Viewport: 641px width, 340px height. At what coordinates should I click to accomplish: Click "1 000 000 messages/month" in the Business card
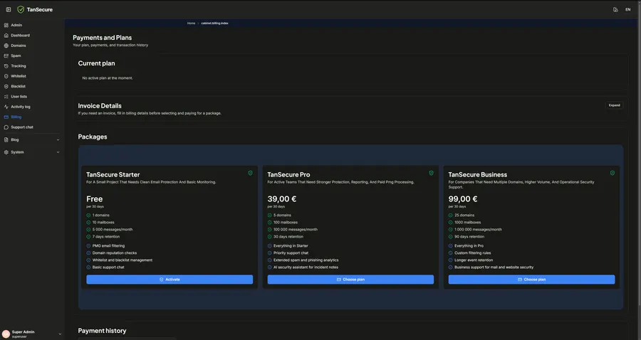coord(478,229)
